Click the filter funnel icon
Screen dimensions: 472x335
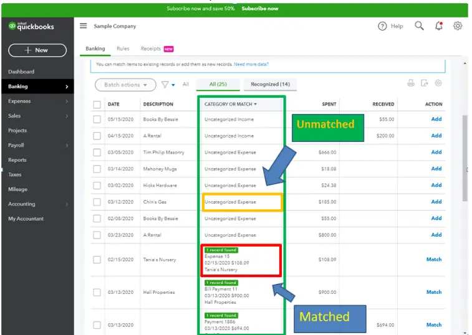click(x=165, y=85)
